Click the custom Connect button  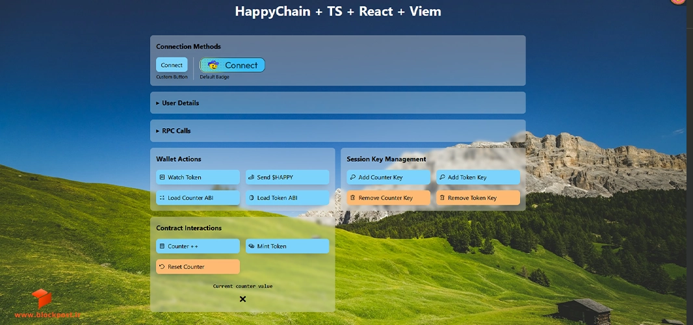[x=172, y=65]
